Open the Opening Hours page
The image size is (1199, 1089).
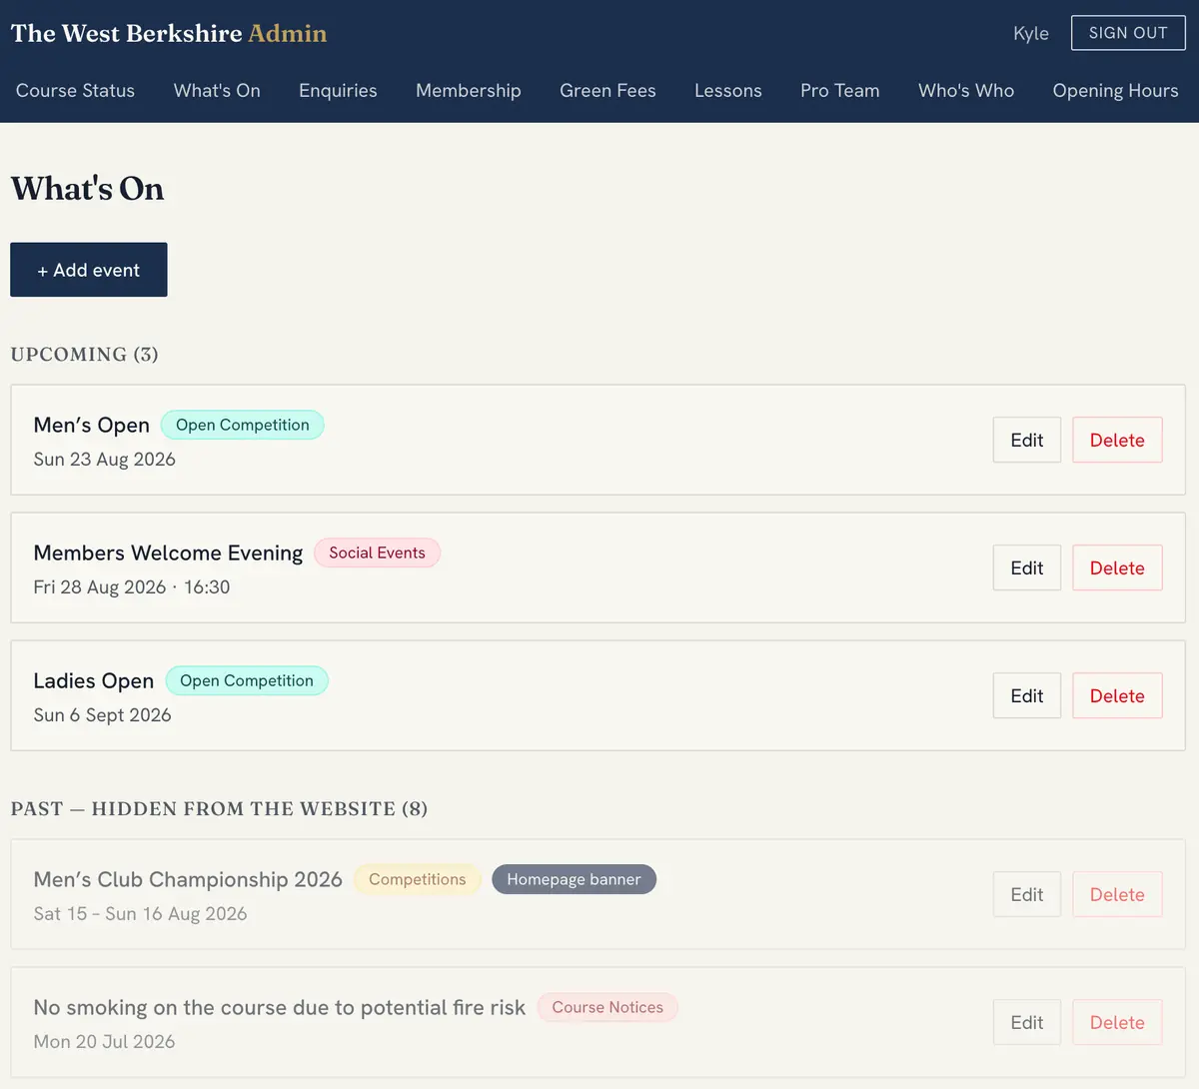pos(1115,91)
